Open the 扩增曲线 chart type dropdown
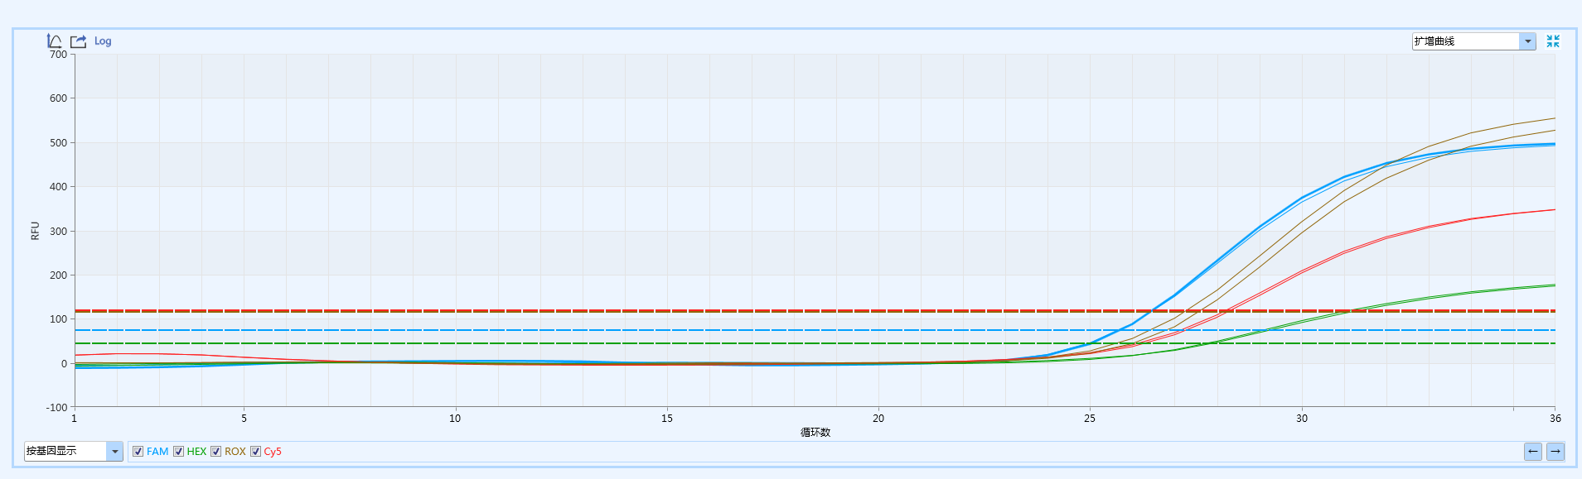Screen dimensions: 1582x479 [1527, 41]
